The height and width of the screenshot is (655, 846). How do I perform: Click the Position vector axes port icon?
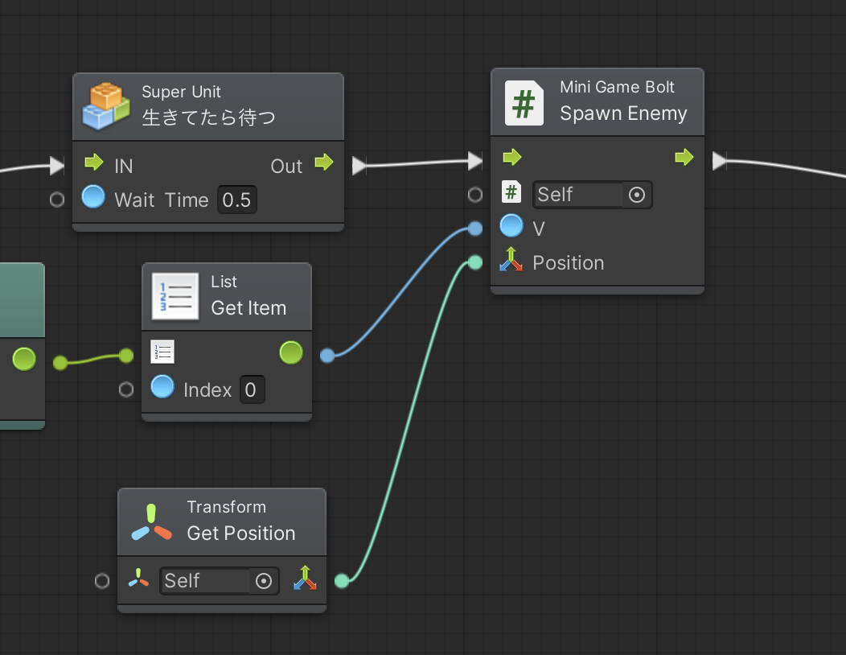pos(511,260)
